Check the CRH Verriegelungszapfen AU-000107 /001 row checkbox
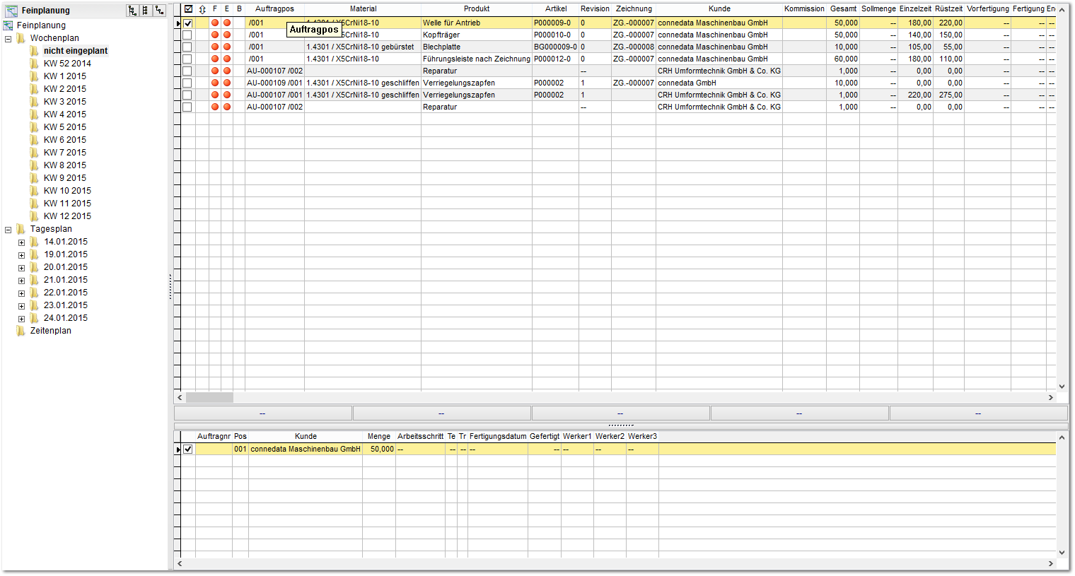The height and width of the screenshot is (576, 1075). point(187,95)
